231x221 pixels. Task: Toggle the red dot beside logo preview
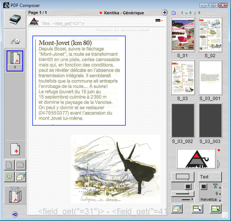click(x=219, y=150)
